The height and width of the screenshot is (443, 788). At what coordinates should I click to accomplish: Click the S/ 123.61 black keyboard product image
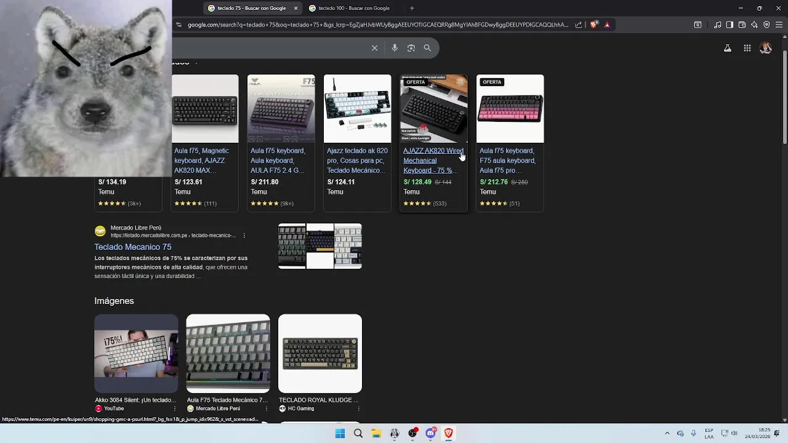tap(205, 109)
